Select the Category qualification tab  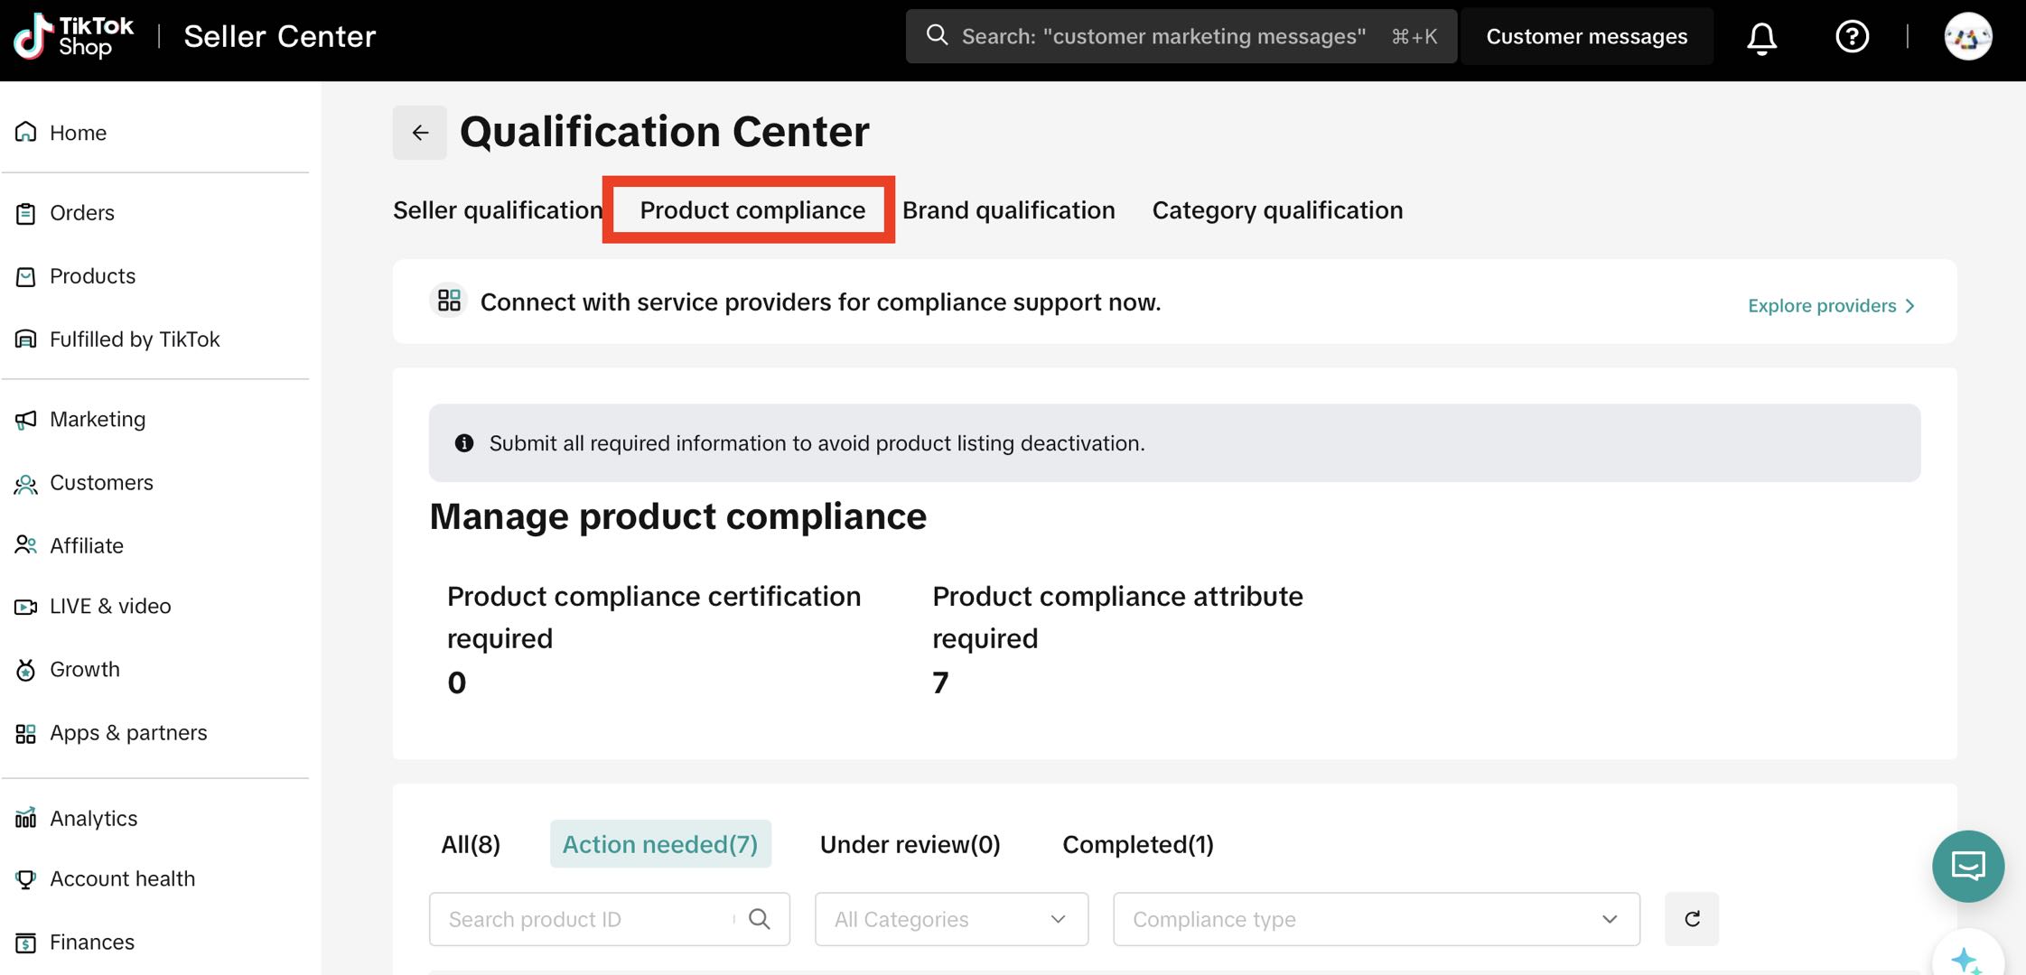click(x=1277, y=210)
